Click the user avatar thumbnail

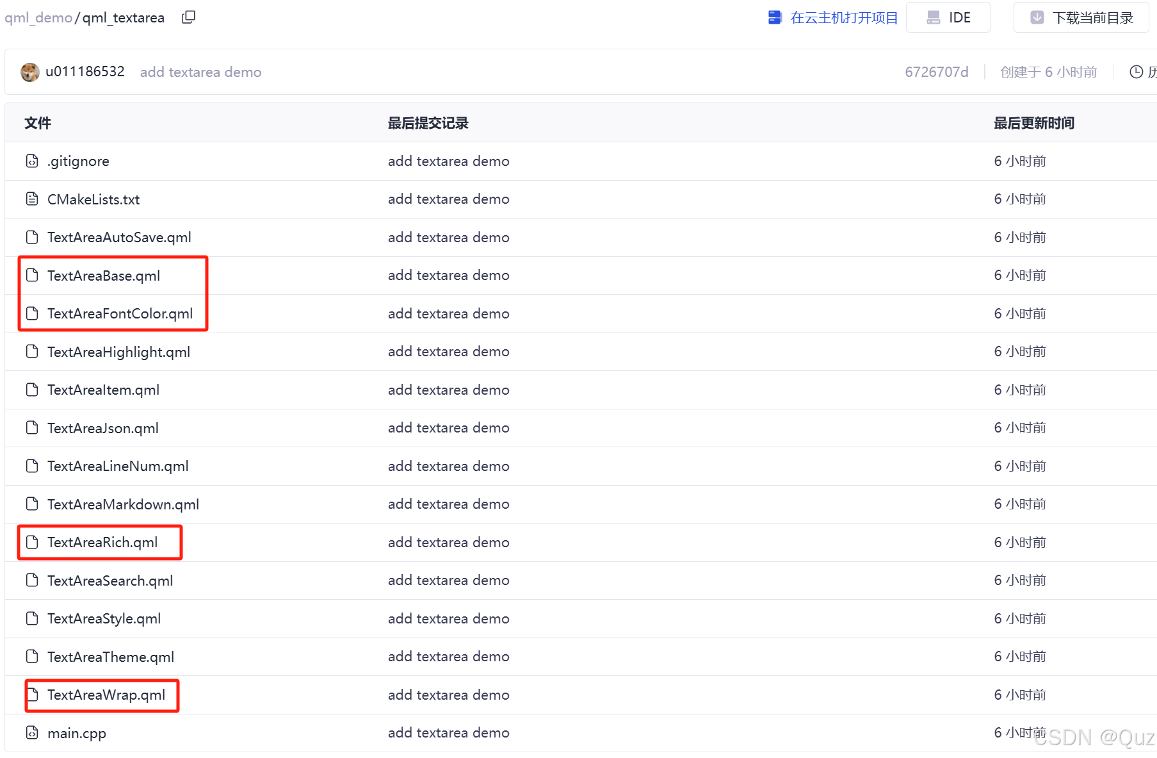tap(29, 72)
